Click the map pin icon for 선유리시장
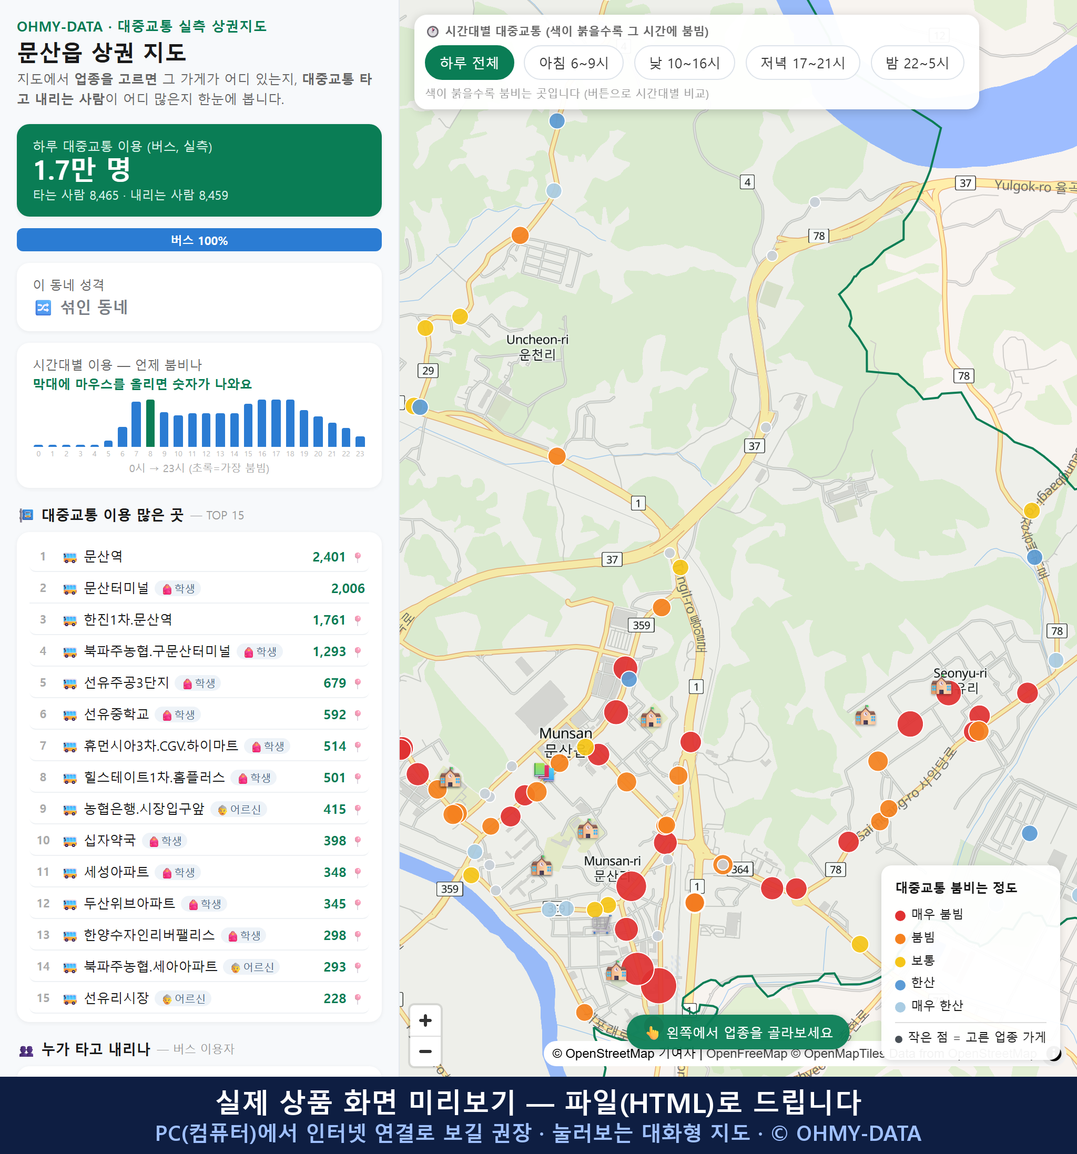The height and width of the screenshot is (1154, 1077). (x=358, y=999)
